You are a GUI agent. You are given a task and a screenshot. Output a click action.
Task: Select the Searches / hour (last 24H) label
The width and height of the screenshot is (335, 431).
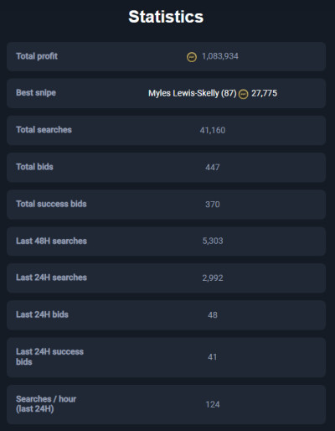(46, 404)
